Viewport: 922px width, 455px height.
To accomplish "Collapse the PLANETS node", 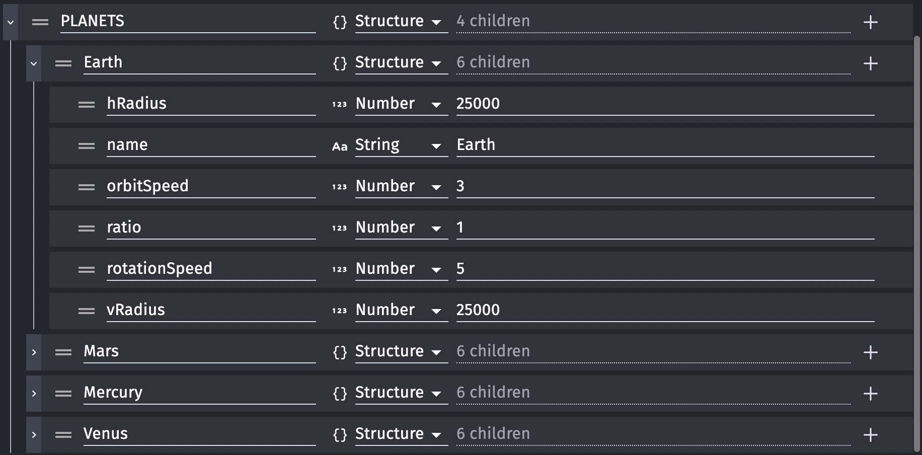I will pos(11,22).
